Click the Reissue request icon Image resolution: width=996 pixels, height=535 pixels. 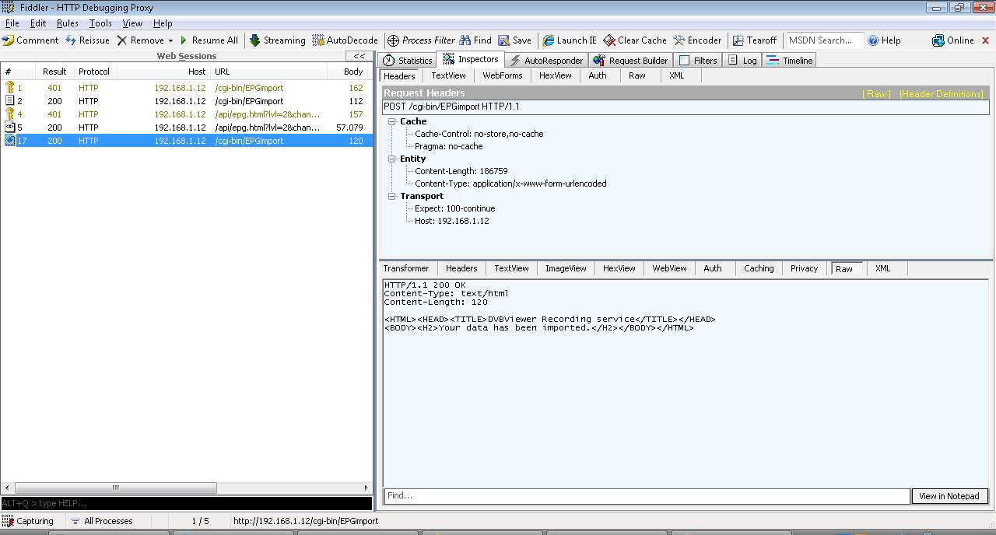click(x=71, y=40)
